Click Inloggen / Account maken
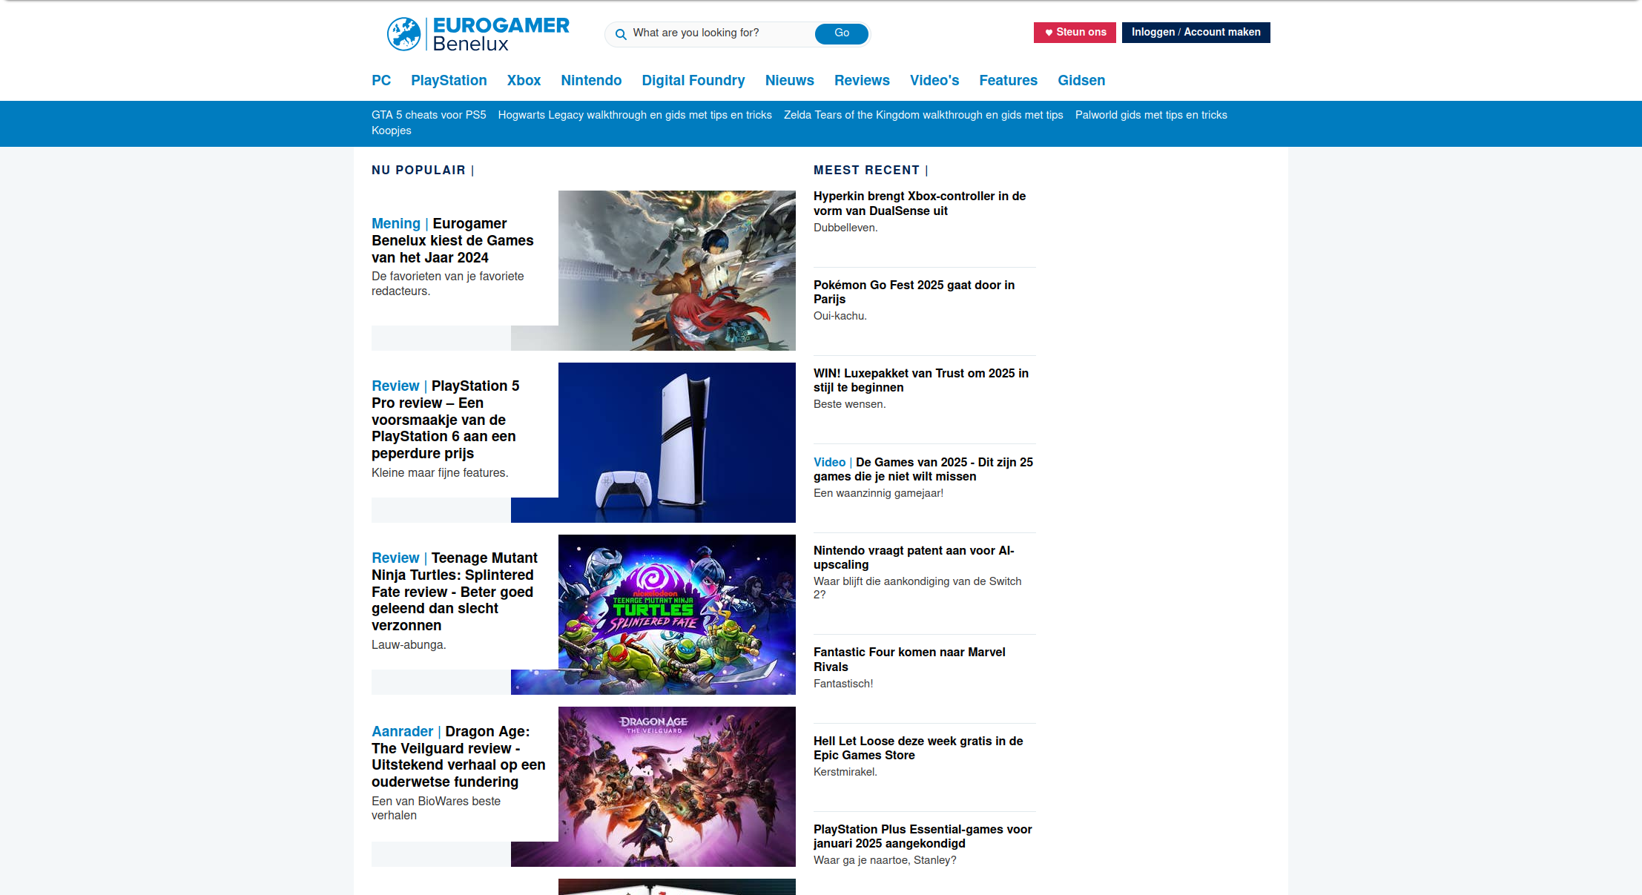Image resolution: width=1642 pixels, height=895 pixels. click(x=1196, y=32)
